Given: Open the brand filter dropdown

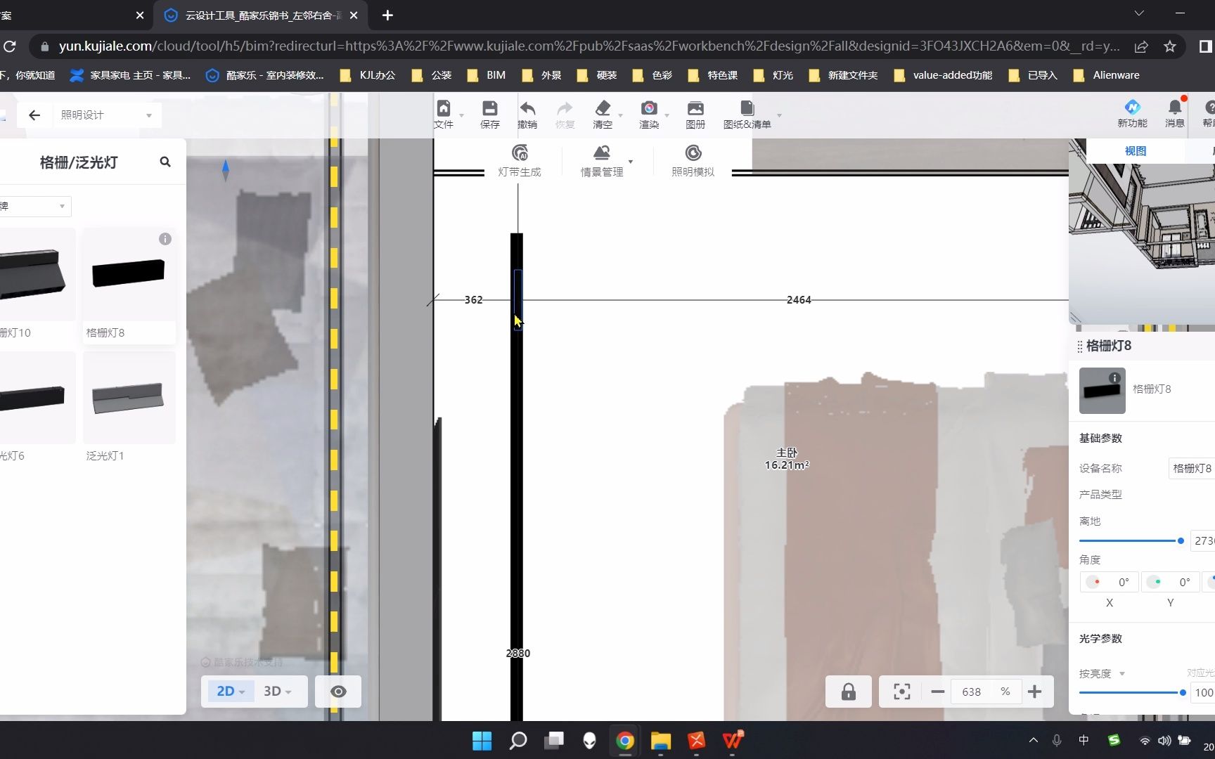Looking at the screenshot, I should point(34,206).
